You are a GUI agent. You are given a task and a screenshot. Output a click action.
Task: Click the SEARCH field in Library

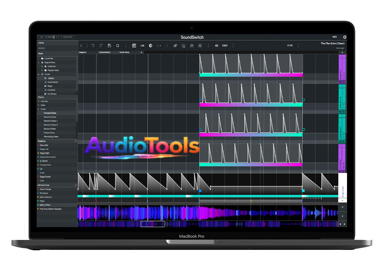tap(57, 48)
